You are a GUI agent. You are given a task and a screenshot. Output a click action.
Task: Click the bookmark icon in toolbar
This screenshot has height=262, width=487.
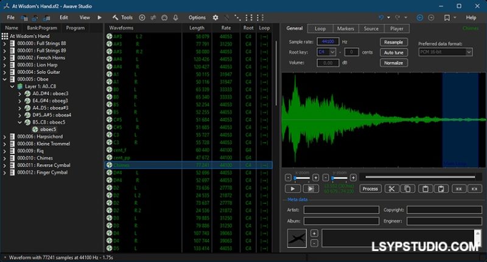click(447, 18)
